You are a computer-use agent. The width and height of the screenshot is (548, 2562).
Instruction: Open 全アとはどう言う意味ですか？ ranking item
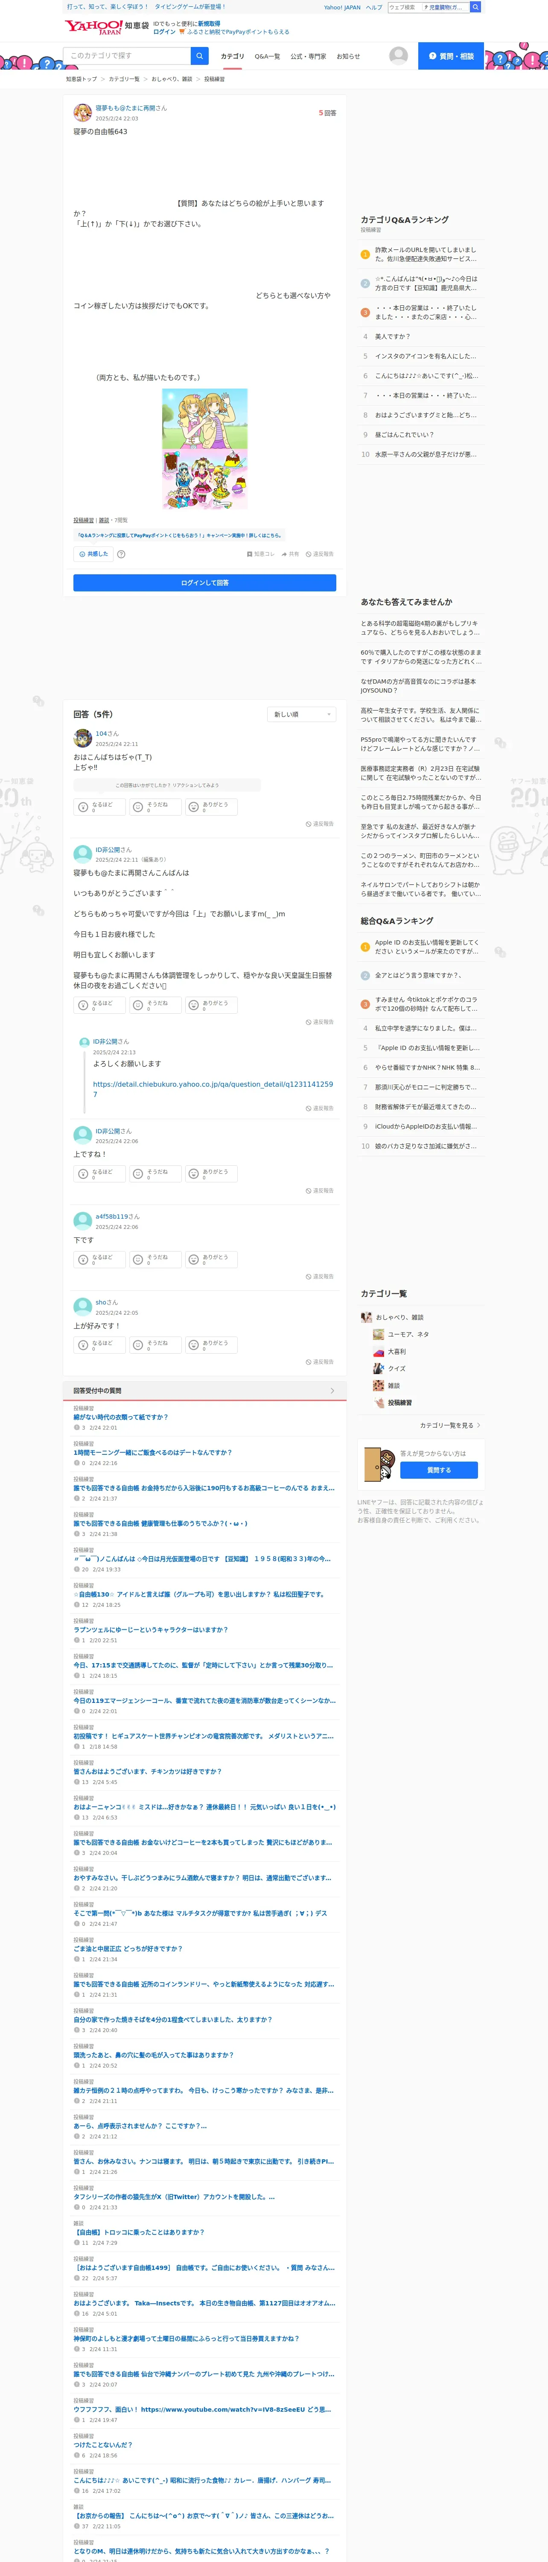(418, 976)
